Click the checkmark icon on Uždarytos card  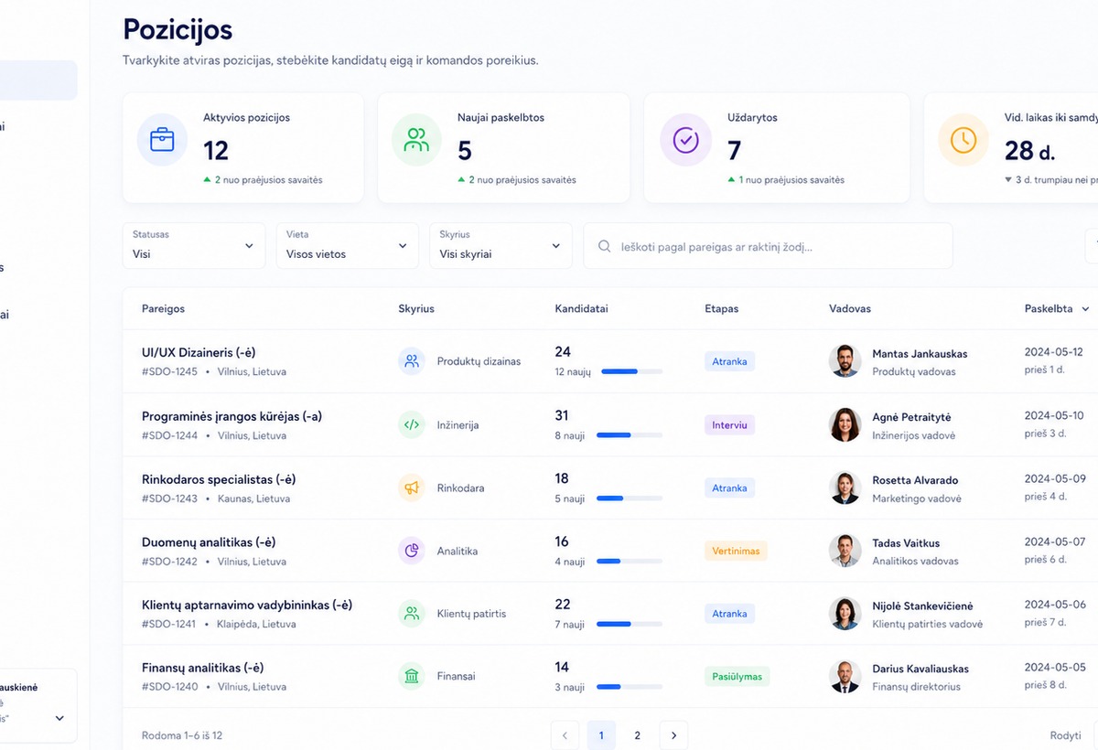coord(685,140)
